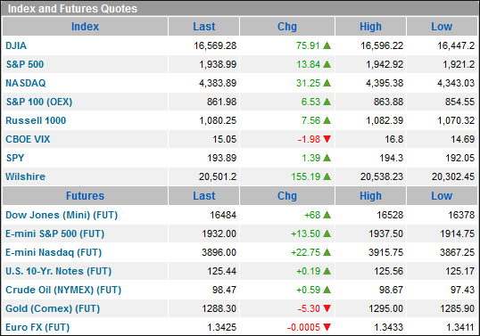Open the DJIA index link
The width and height of the screenshot is (480, 336).
16,45
